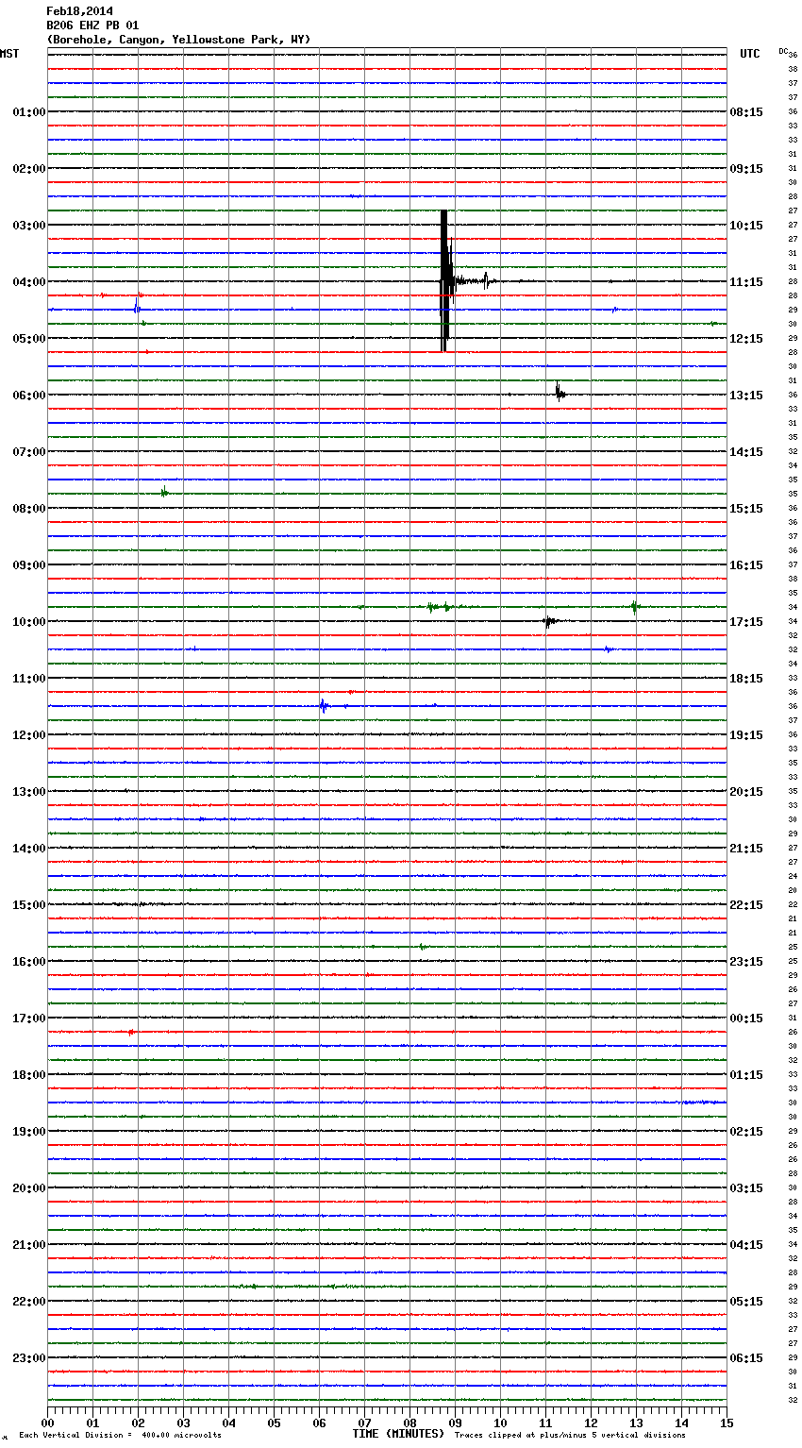Click the UTC time zone label

(x=750, y=54)
